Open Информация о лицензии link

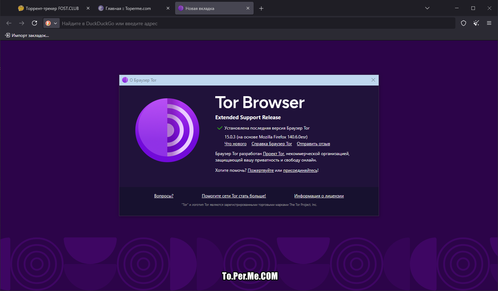[319, 196]
